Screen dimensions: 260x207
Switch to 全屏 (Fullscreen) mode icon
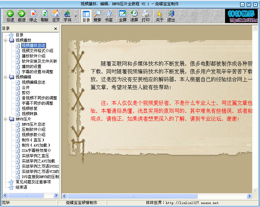pyautogui.click(x=123, y=16)
